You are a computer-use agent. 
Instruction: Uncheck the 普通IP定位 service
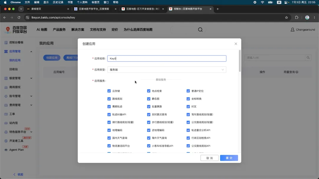pos(188,91)
